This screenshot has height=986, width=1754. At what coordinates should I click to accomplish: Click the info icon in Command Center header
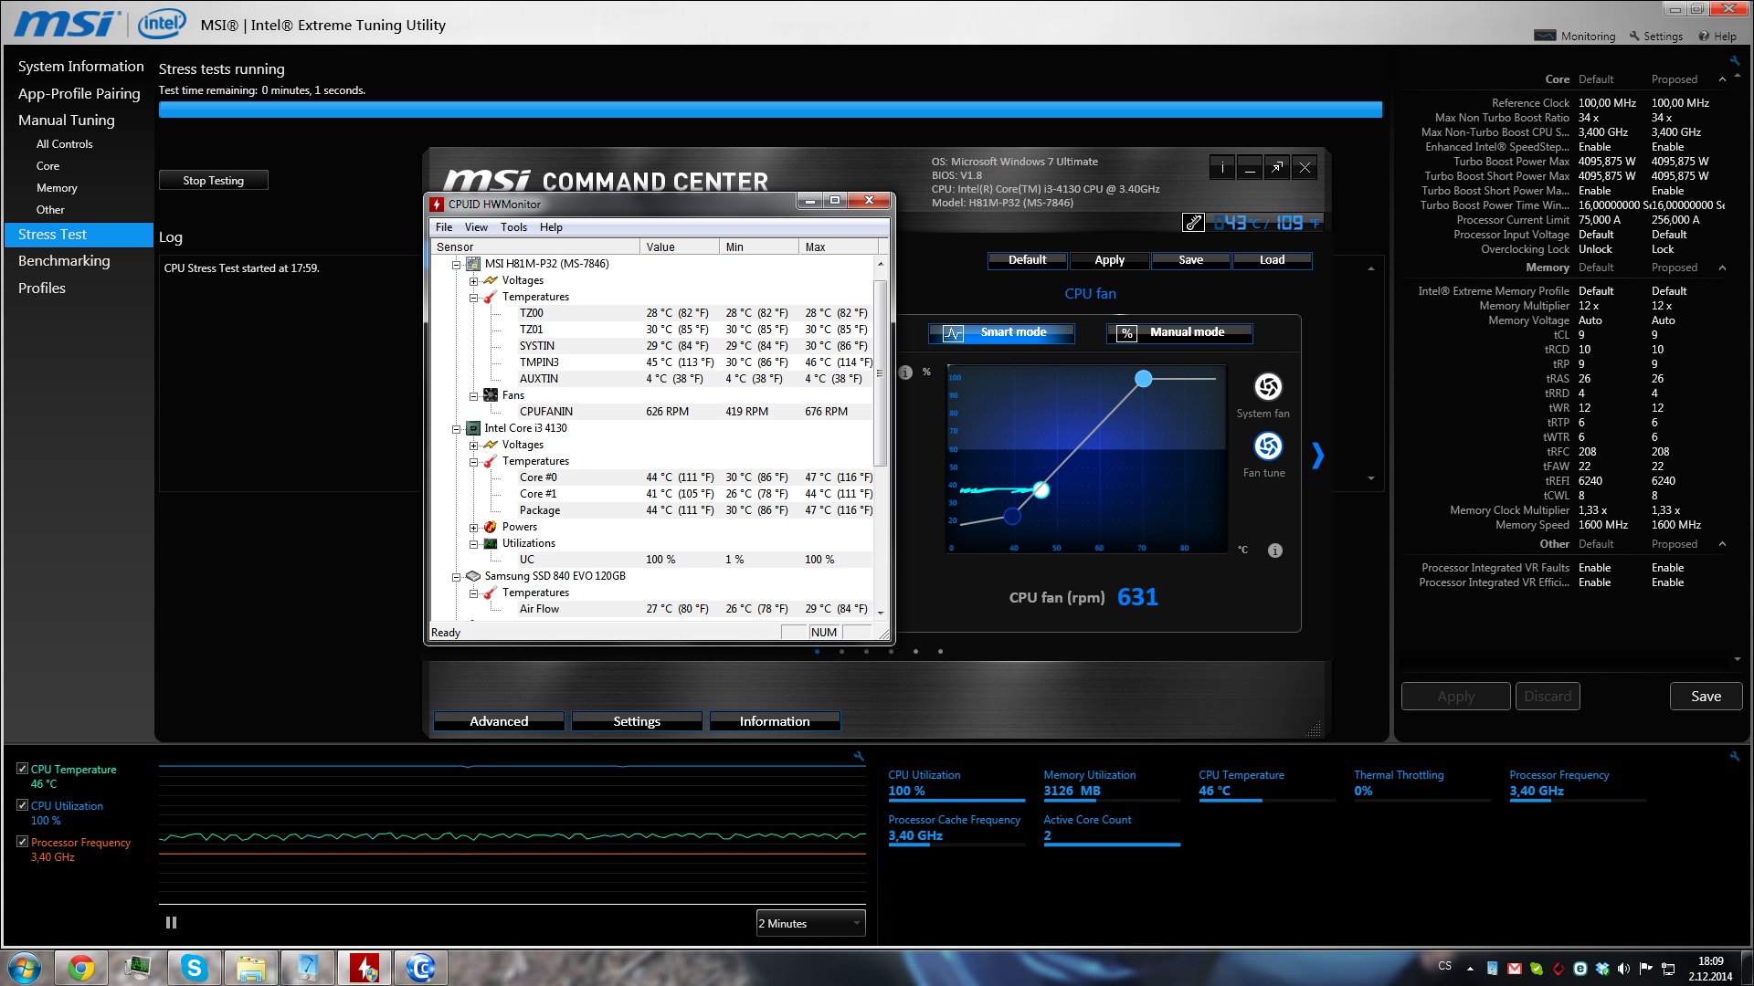[x=1221, y=167]
